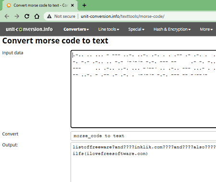The height and width of the screenshot is (182, 216).
Task: Go to the browser home page icon
Action: coord(37,16)
